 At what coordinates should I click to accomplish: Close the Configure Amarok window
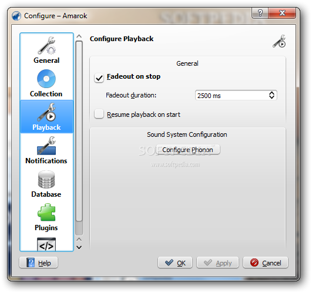click(x=282, y=13)
